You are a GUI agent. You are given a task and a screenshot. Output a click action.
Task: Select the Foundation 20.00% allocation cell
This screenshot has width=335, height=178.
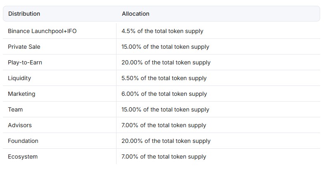point(166,141)
